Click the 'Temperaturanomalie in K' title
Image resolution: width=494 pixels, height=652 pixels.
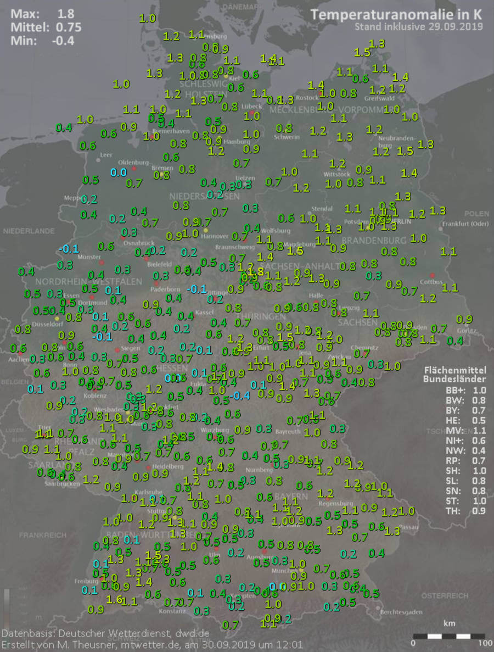(396, 15)
